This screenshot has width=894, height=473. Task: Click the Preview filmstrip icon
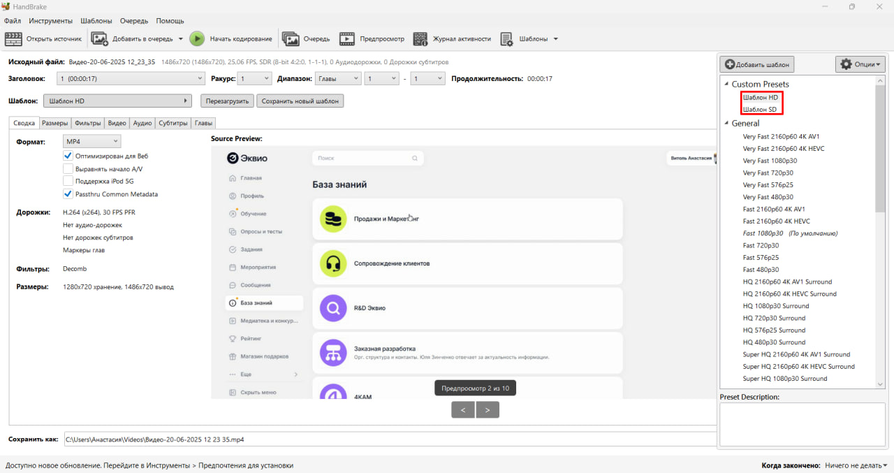coord(347,39)
